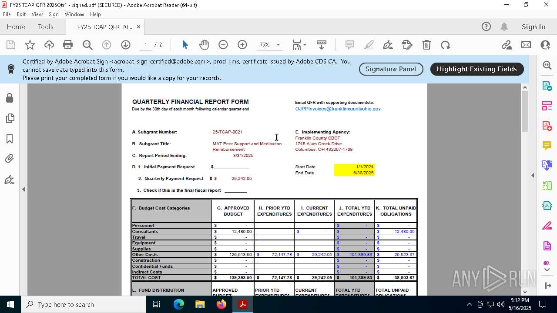The height and width of the screenshot is (313, 557).
Task: Click the share link icon
Action: point(507,45)
